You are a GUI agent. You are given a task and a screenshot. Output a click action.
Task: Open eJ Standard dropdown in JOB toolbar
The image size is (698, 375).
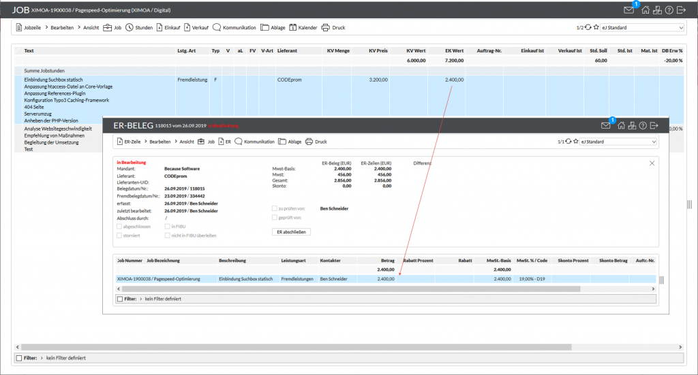click(642, 27)
